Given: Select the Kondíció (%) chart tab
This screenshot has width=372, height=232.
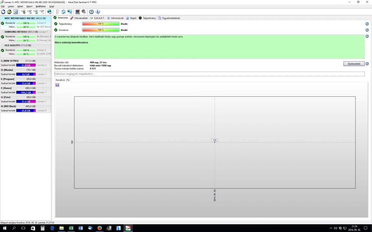Looking at the screenshot, I should pyautogui.click(x=62, y=80).
